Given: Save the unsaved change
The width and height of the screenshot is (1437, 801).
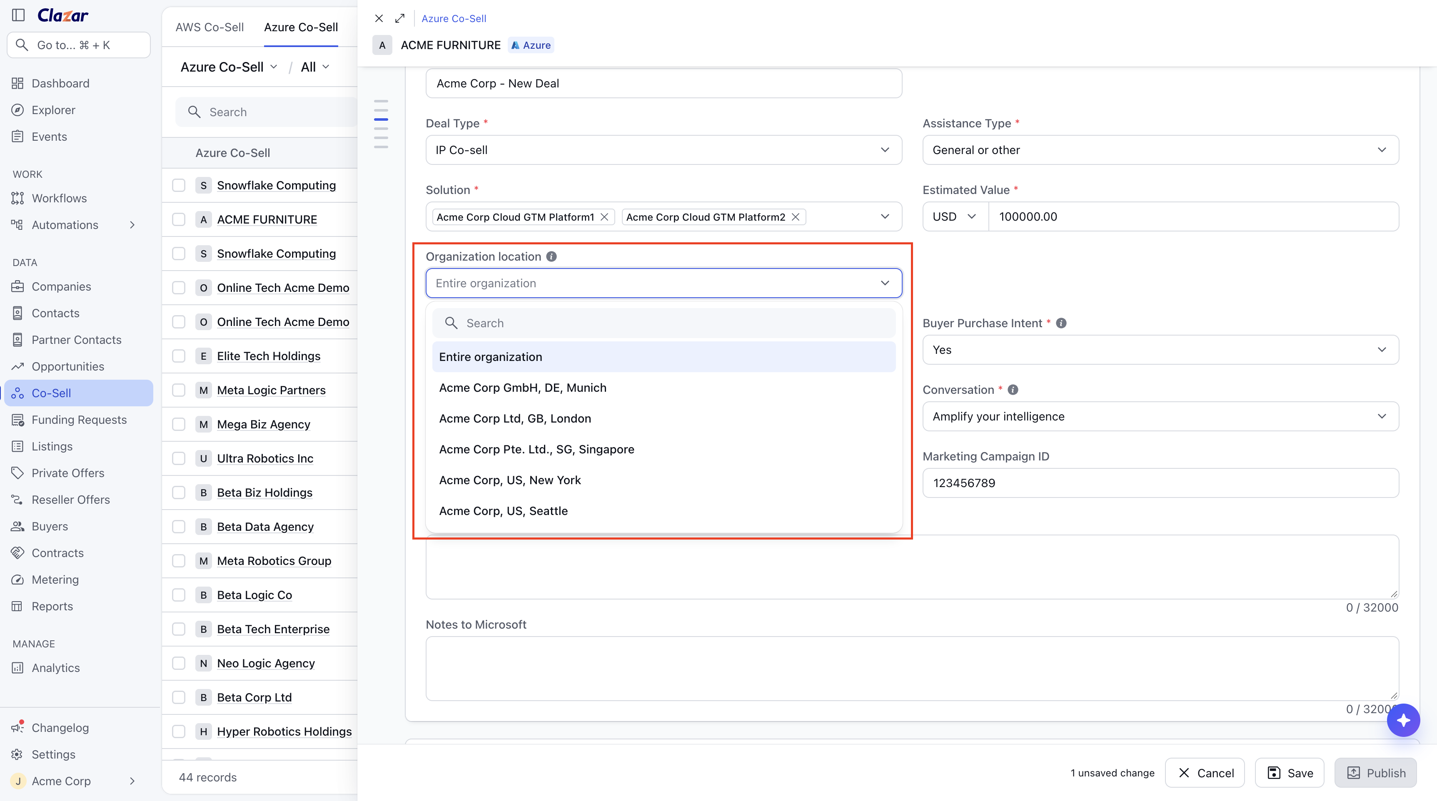Looking at the screenshot, I should click(1289, 773).
